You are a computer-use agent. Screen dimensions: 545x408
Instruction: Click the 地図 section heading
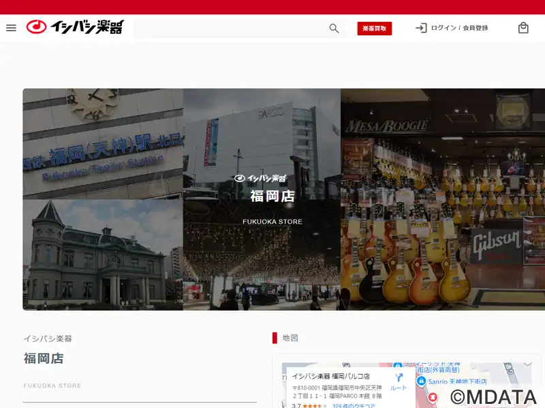290,338
